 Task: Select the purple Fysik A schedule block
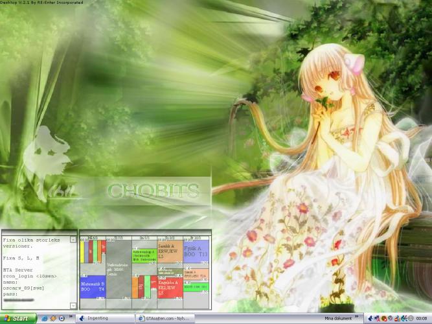(x=196, y=252)
